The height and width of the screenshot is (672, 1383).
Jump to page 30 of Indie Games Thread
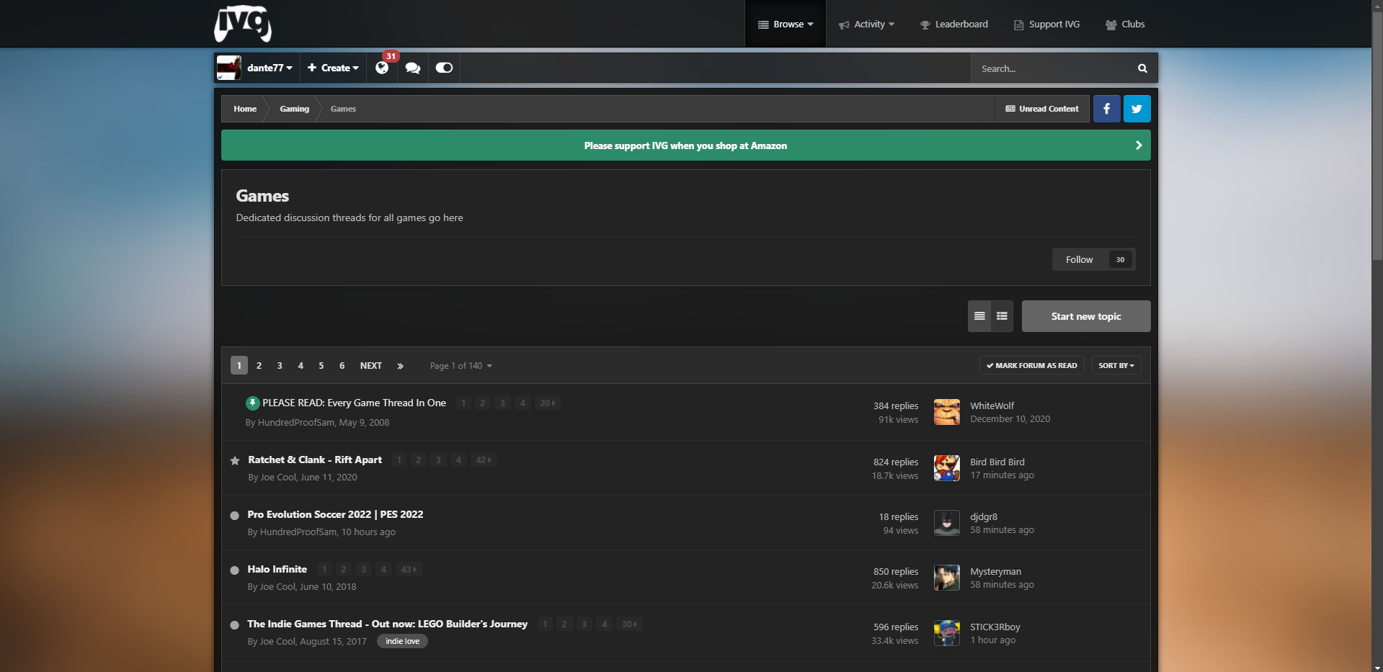coord(629,624)
